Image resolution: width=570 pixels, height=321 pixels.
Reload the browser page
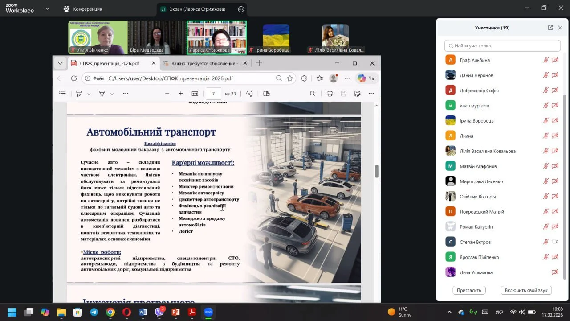pyautogui.click(x=74, y=78)
